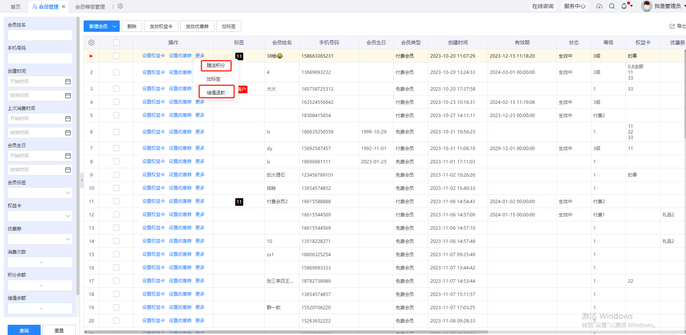Viewport: 686px width, 335px height.
Task: Click into the 会员姓名 input field
Action: 40,35
